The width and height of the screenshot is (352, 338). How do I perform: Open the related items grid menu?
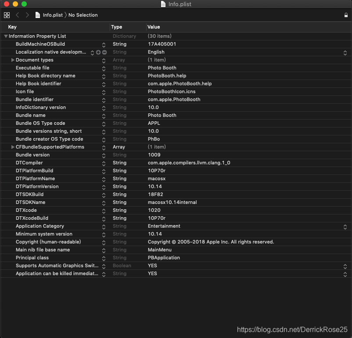pos(7,15)
